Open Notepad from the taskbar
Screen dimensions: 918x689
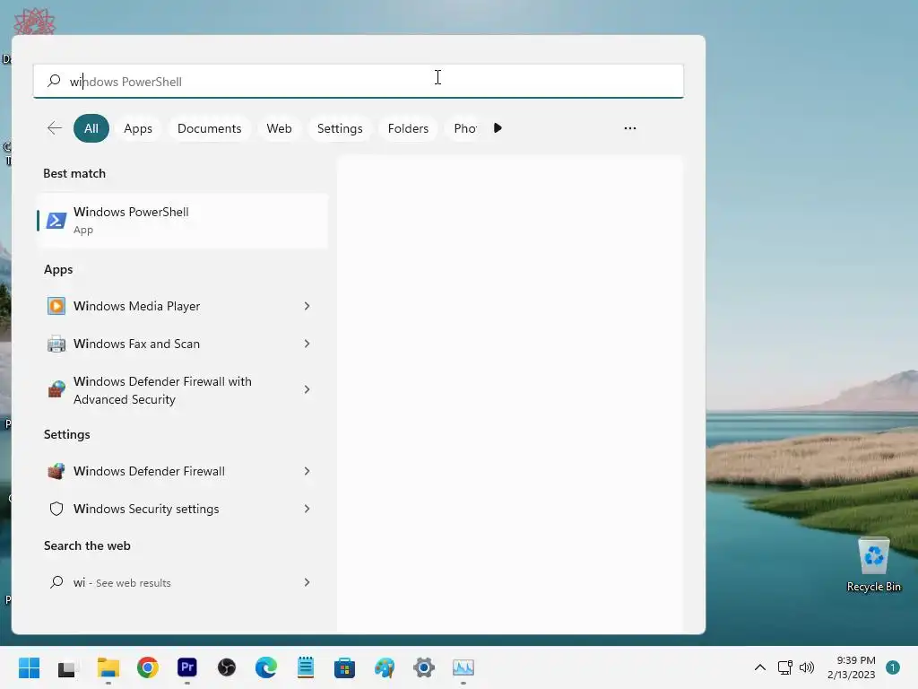coord(306,667)
